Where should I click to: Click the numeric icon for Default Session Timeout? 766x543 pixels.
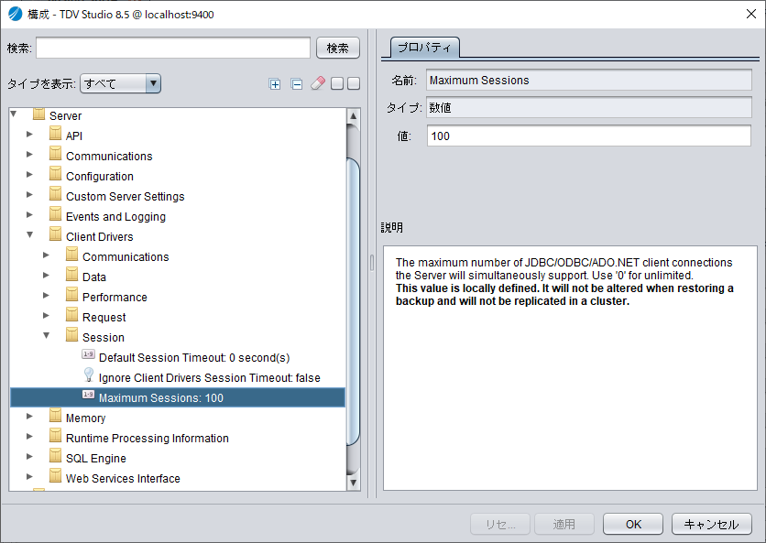89,354
